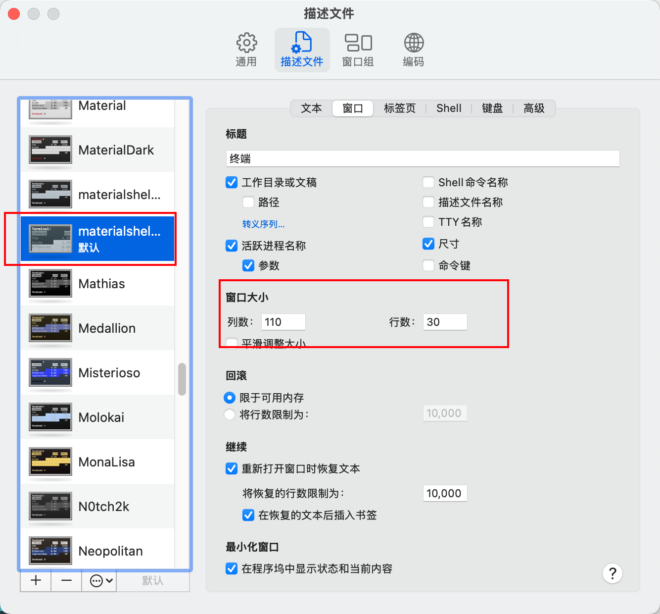
Task: Select the Molokai profile in list
Action: [101, 417]
